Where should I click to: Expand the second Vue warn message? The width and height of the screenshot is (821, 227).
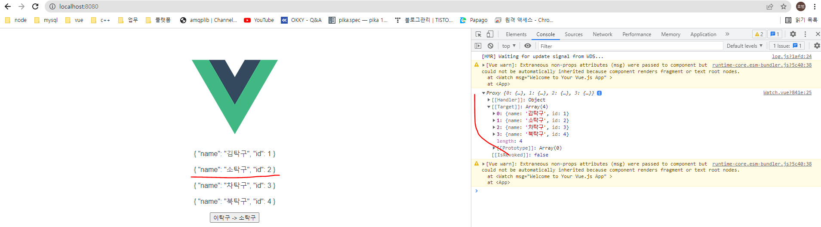[483, 164]
